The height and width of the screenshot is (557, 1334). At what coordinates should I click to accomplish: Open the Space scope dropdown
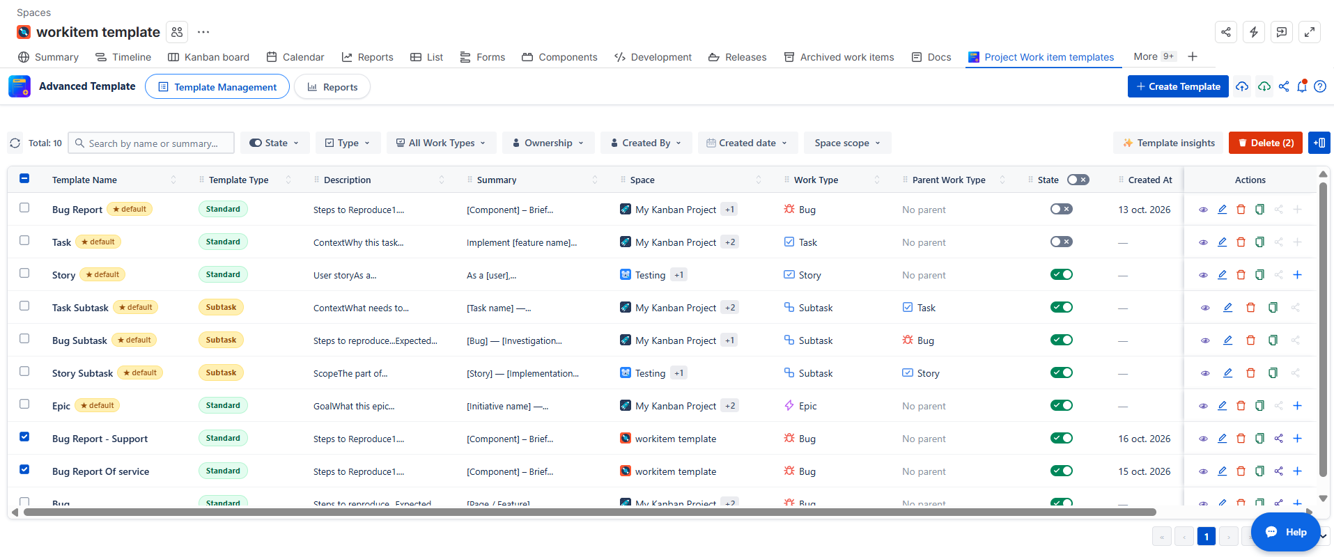[847, 143]
